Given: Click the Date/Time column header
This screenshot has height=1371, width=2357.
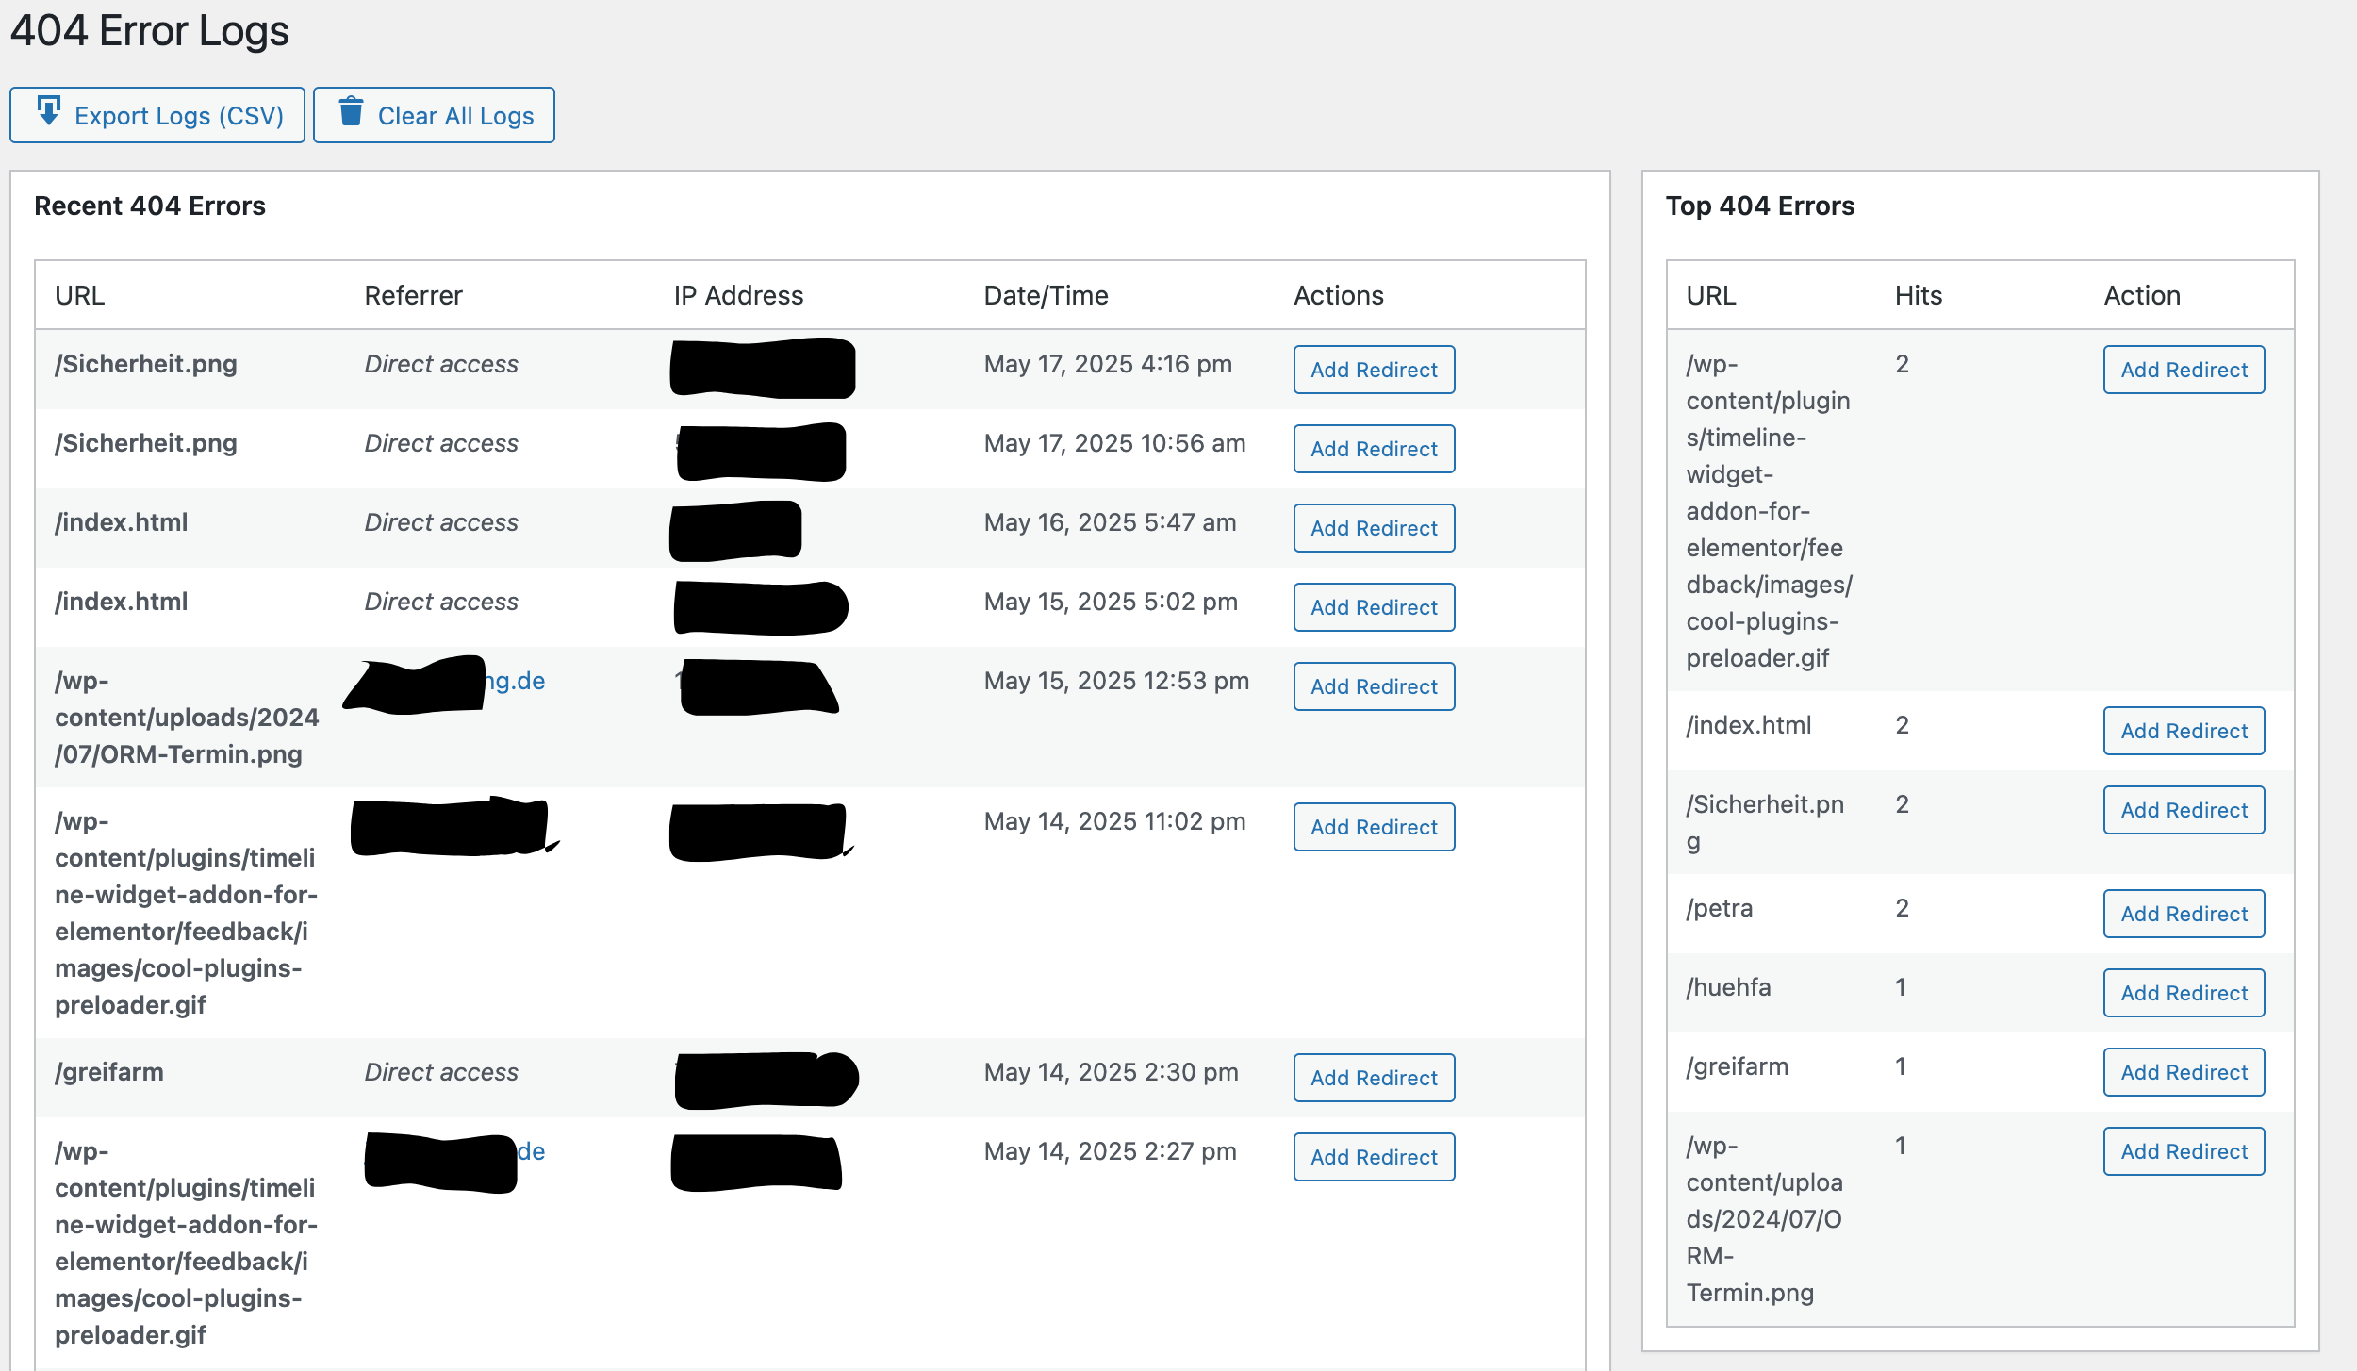Looking at the screenshot, I should tap(1046, 295).
